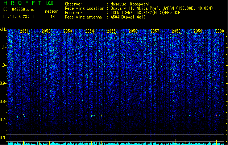Click the meteor count 16
Screen dimensions: 228x145
click(53, 17)
